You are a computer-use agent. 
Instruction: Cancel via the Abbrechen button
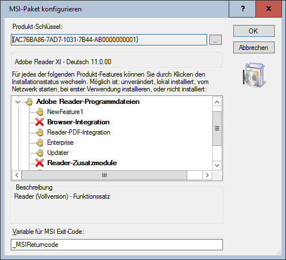tap(254, 48)
